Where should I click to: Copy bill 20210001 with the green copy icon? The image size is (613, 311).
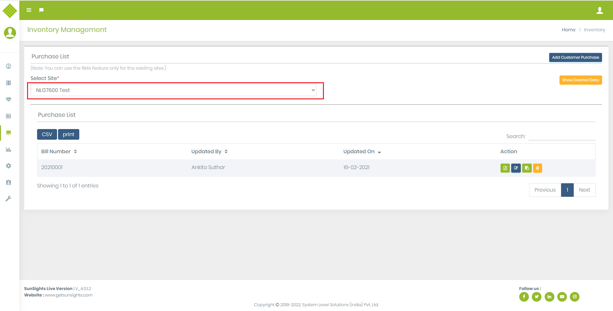[x=527, y=168]
